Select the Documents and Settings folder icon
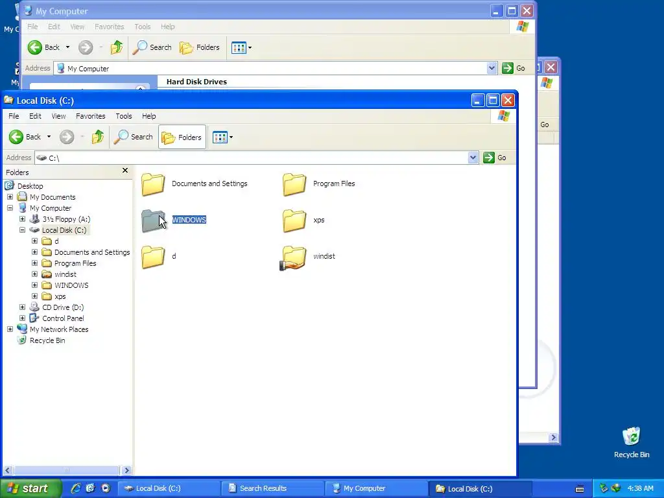Viewport: 664px width, 498px height. pyautogui.click(x=153, y=184)
